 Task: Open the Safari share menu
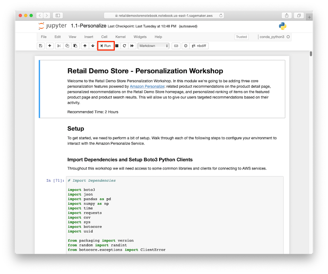point(286,15)
